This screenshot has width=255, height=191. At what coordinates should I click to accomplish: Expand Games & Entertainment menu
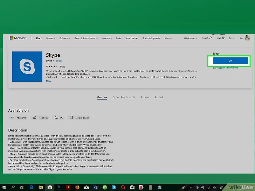point(86,38)
